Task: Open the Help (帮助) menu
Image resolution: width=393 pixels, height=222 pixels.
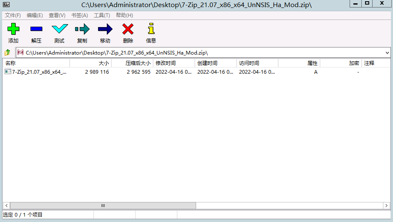Action: [x=124, y=15]
